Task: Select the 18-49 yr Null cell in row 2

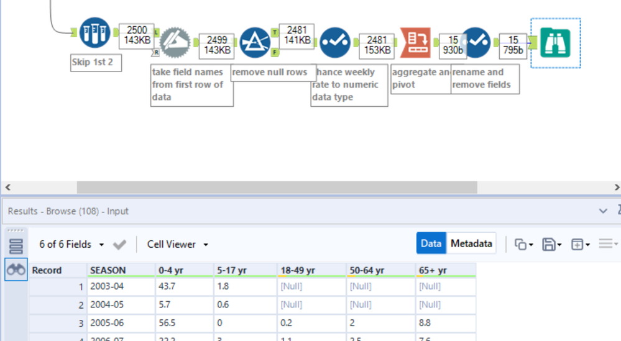Action: point(311,304)
